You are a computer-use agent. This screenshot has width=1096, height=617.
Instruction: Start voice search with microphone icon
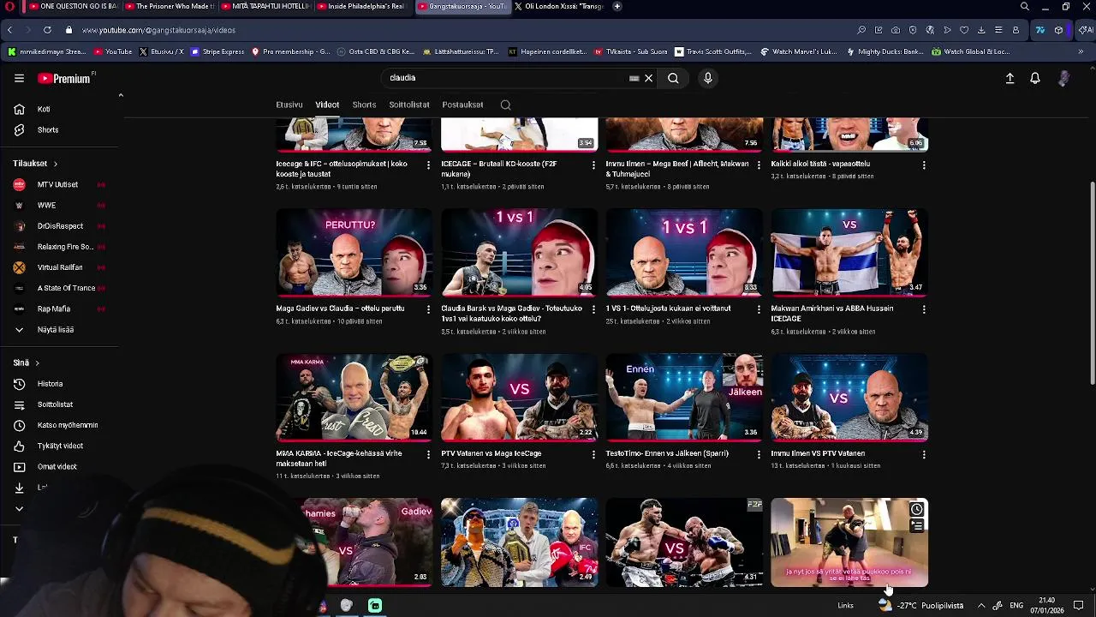tap(707, 78)
